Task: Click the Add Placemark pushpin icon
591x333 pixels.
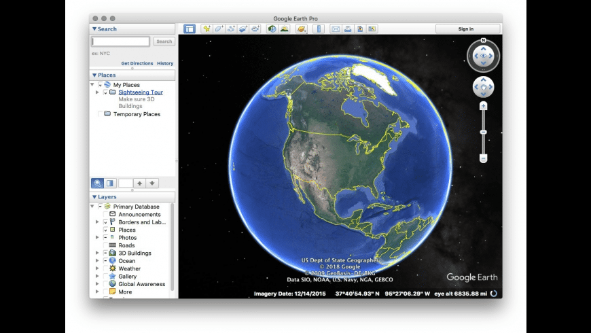Action: point(206,29)
